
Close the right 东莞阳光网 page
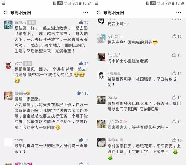coord(98,12)
